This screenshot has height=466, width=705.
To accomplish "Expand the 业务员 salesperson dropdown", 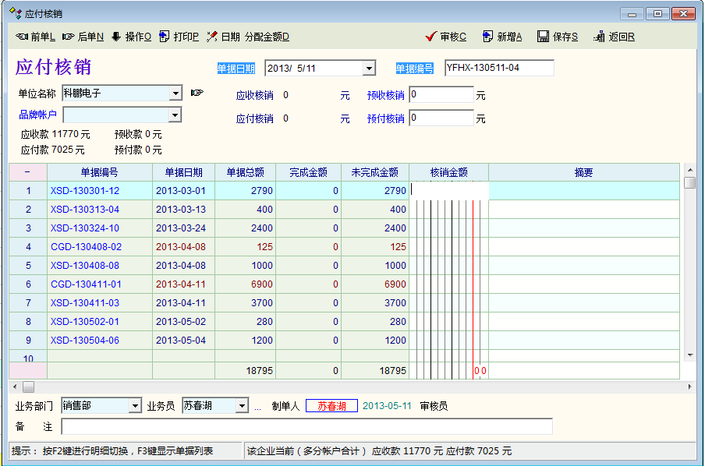I will pyautogui.click(x=242, y=406).
